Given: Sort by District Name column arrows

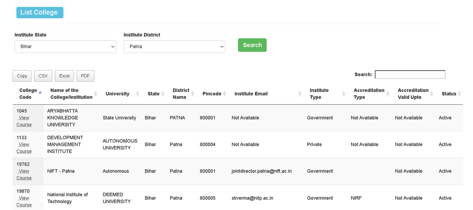Looking at the screenshot, I should click(193, 94).
